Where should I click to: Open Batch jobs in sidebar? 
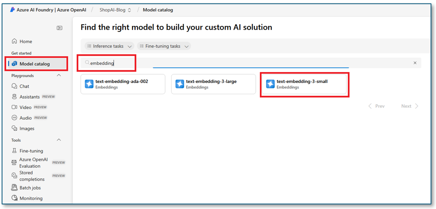26,188
